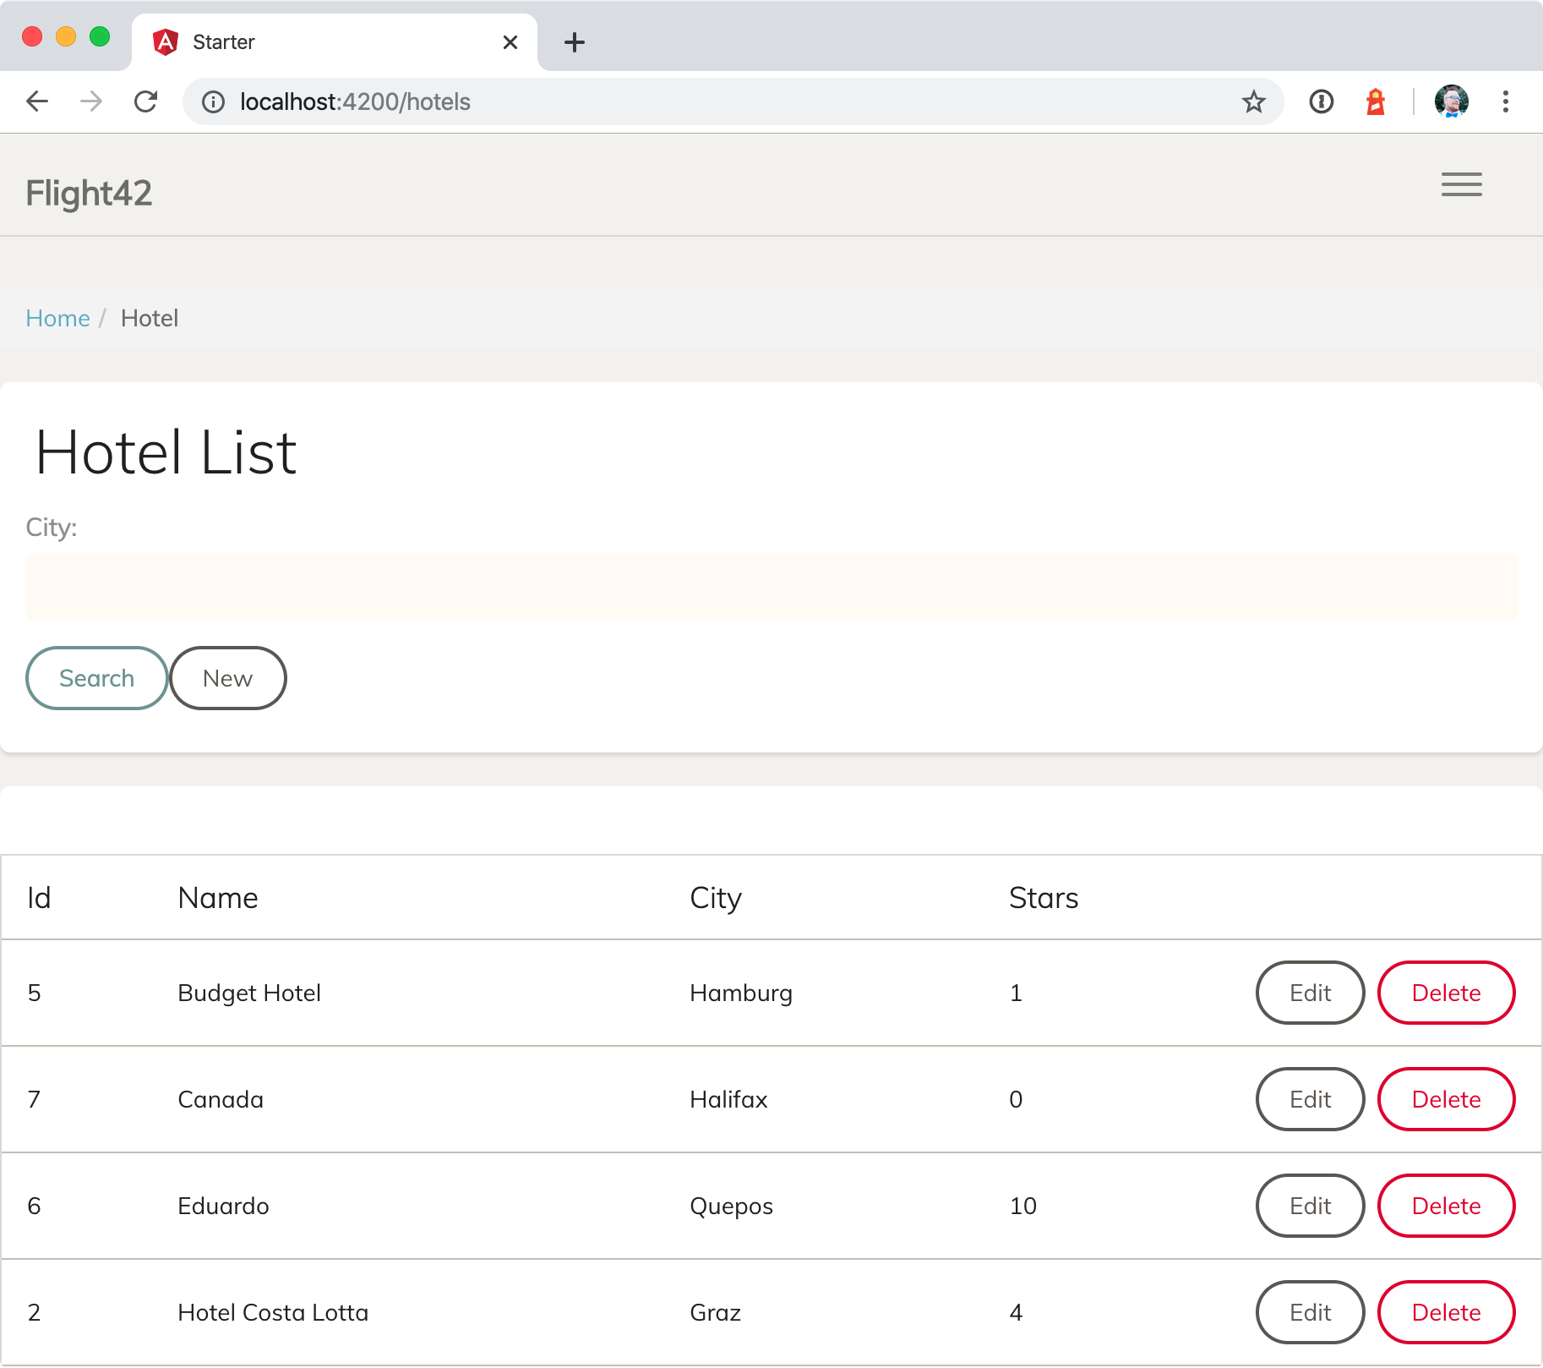
Task: Open a new browser tab
Action: tap(575, 42)
